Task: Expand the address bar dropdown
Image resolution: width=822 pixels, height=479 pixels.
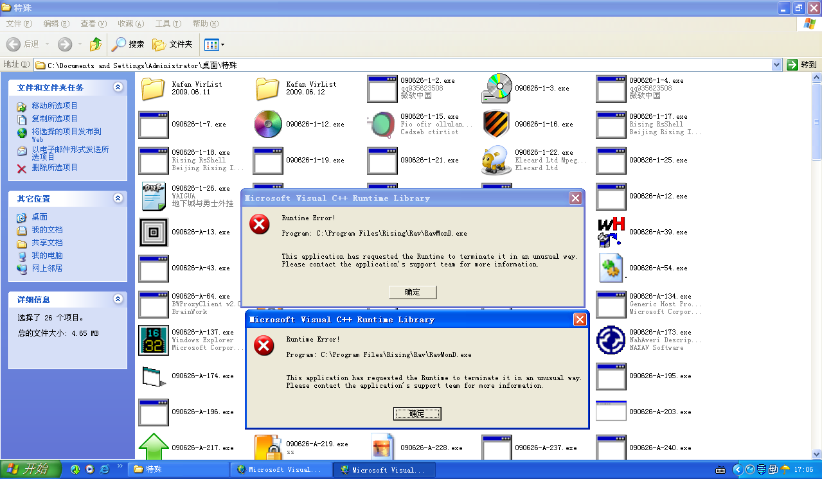Action: tap(776, 65)
